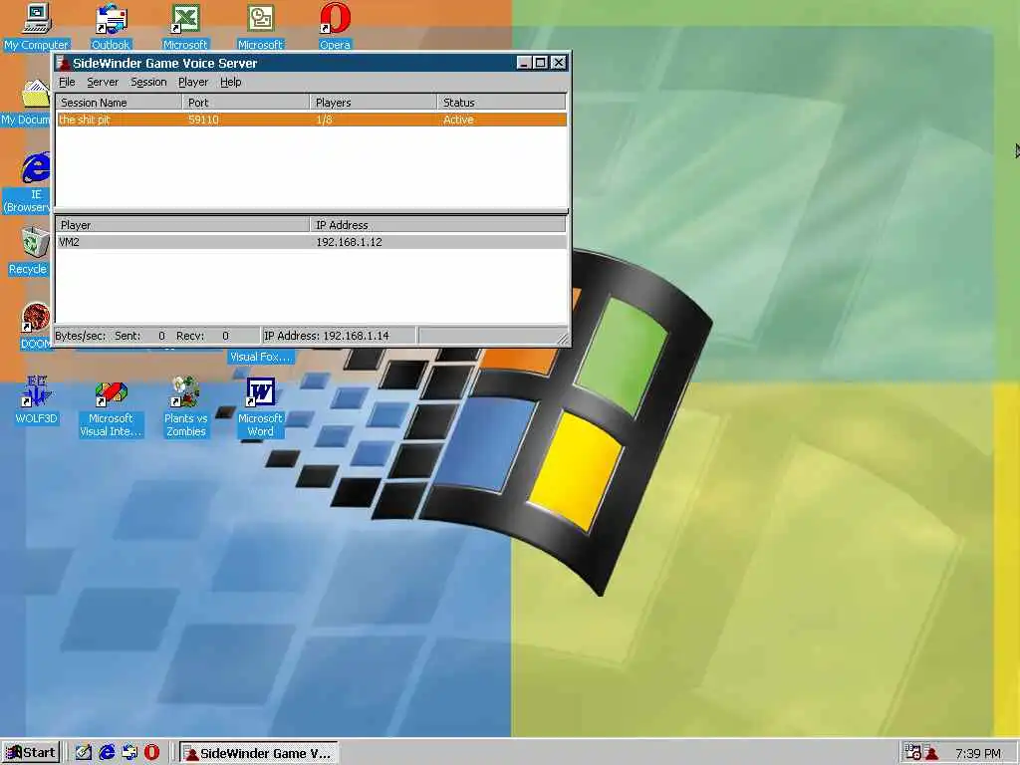
Task: Launch Outlook Express from quick launch
Action: coord(129,753)
